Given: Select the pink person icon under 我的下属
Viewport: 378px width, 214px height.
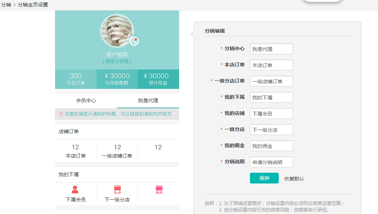Looking at the screenshot, I should coord(76,189).
